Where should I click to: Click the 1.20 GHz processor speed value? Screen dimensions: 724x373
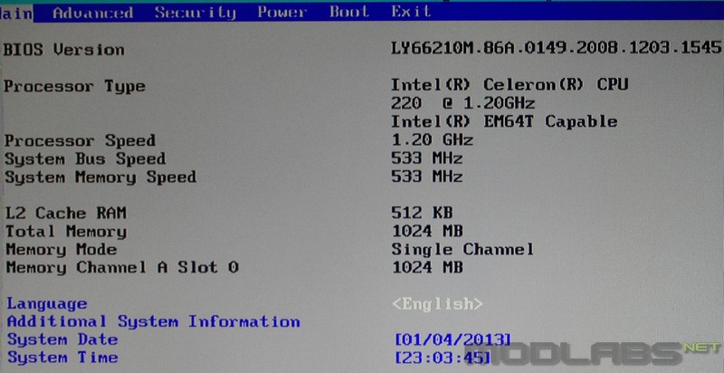click(x=432, y=139)
